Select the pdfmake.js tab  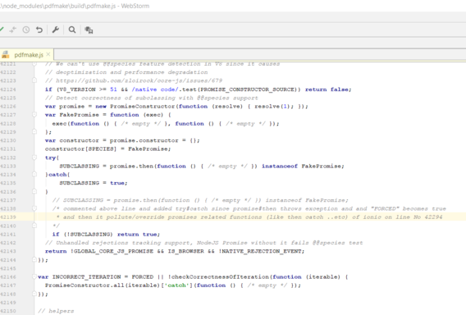[27, 55]
